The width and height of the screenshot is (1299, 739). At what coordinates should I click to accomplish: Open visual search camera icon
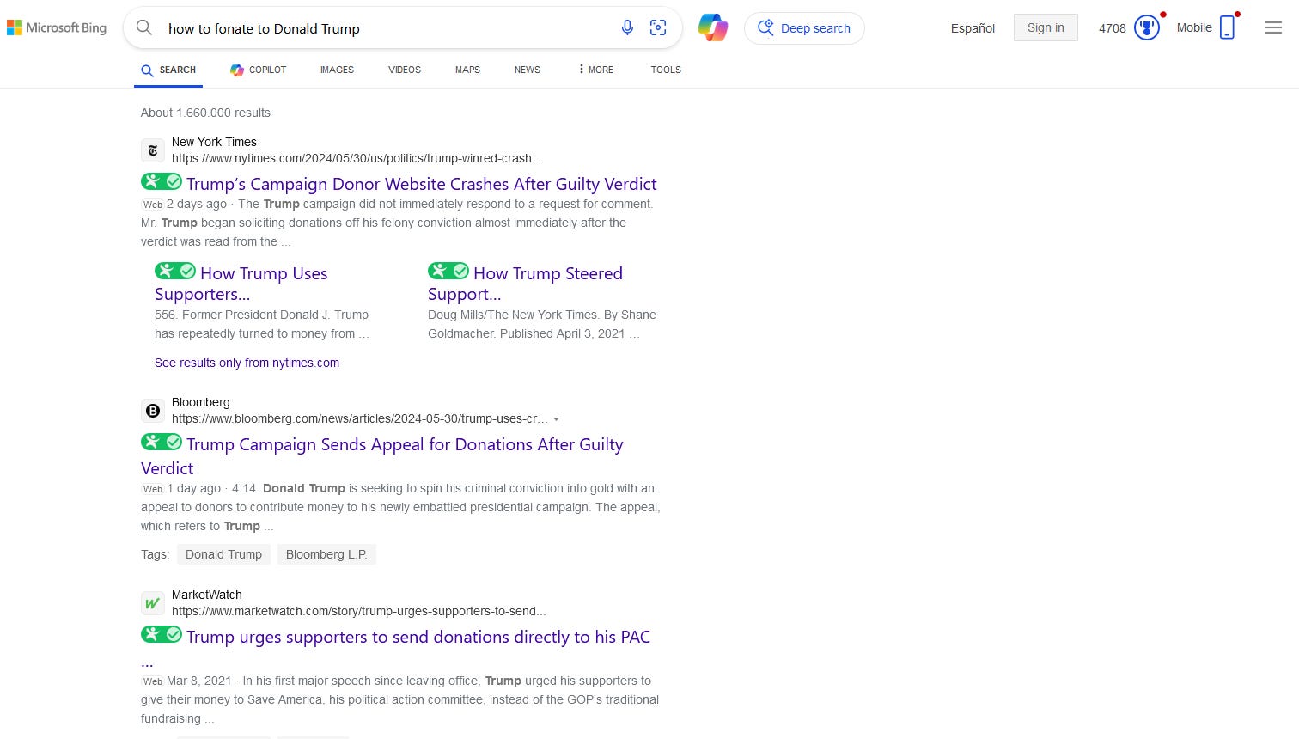pos(658,27)
